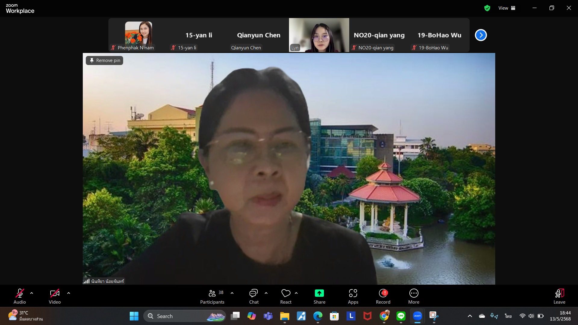
Task: Click the Record button
Action: 383,296
